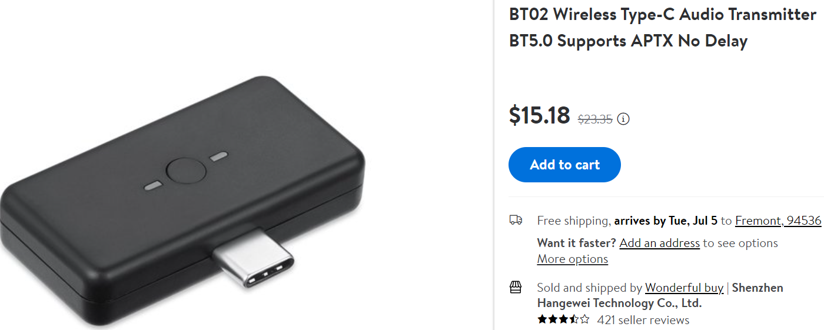Viewport: 824px width, 330px height.
Task: Visit the Wonderful buy seller page
Action: pos(684,288)
